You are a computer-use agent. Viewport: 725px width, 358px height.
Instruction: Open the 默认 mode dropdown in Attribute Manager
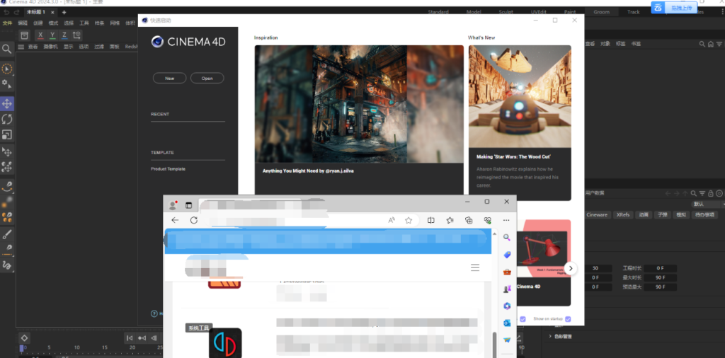[707, 204]
